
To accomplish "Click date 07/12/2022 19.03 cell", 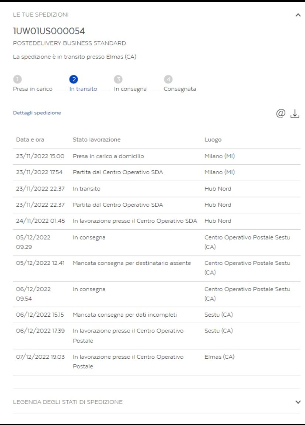I will tap(40, 357).
